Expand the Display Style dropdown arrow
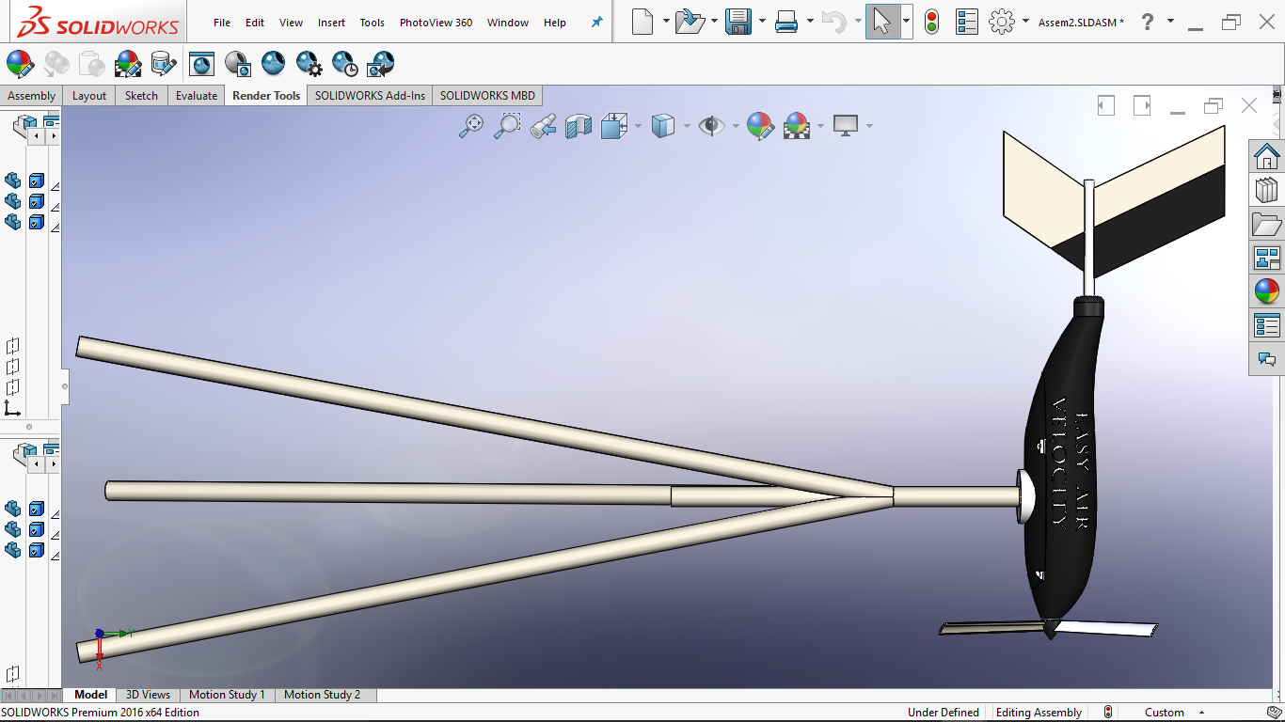This screenshot has height=722, width=1285. [687, 126]
